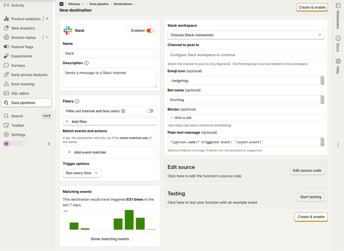
Task: Click the Ctrl K search shortcut badge
Action: pyautogui.click(x=47, y=116)
